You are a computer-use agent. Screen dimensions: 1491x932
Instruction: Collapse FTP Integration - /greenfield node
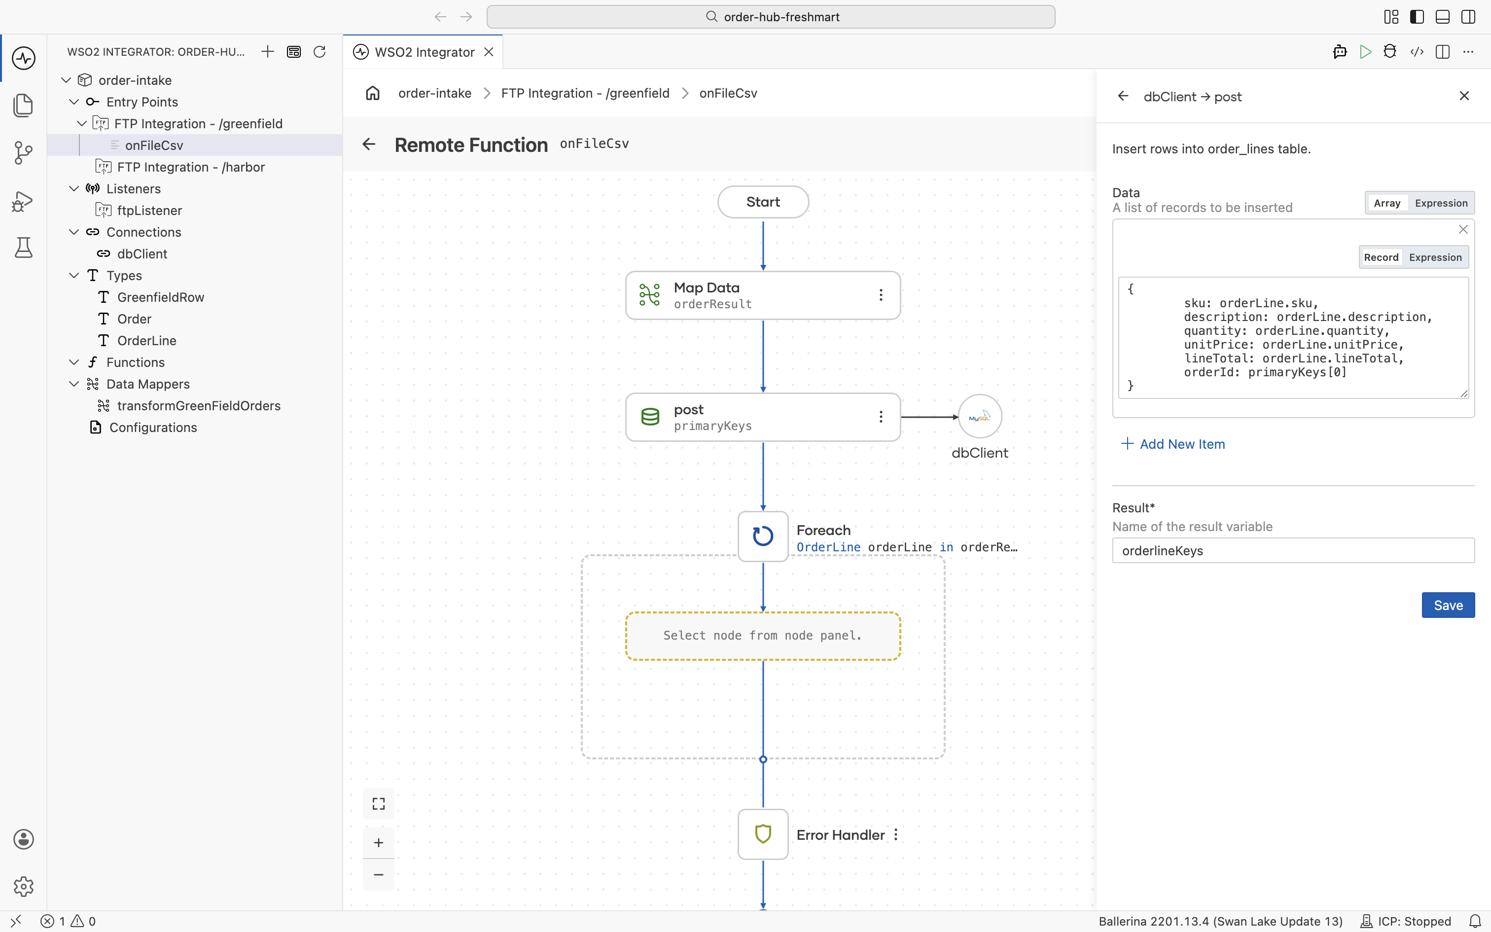pos(82,123)
